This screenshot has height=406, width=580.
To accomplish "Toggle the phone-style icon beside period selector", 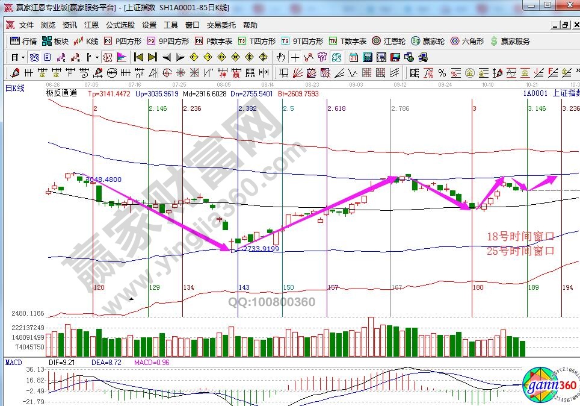I will [34, 57].
